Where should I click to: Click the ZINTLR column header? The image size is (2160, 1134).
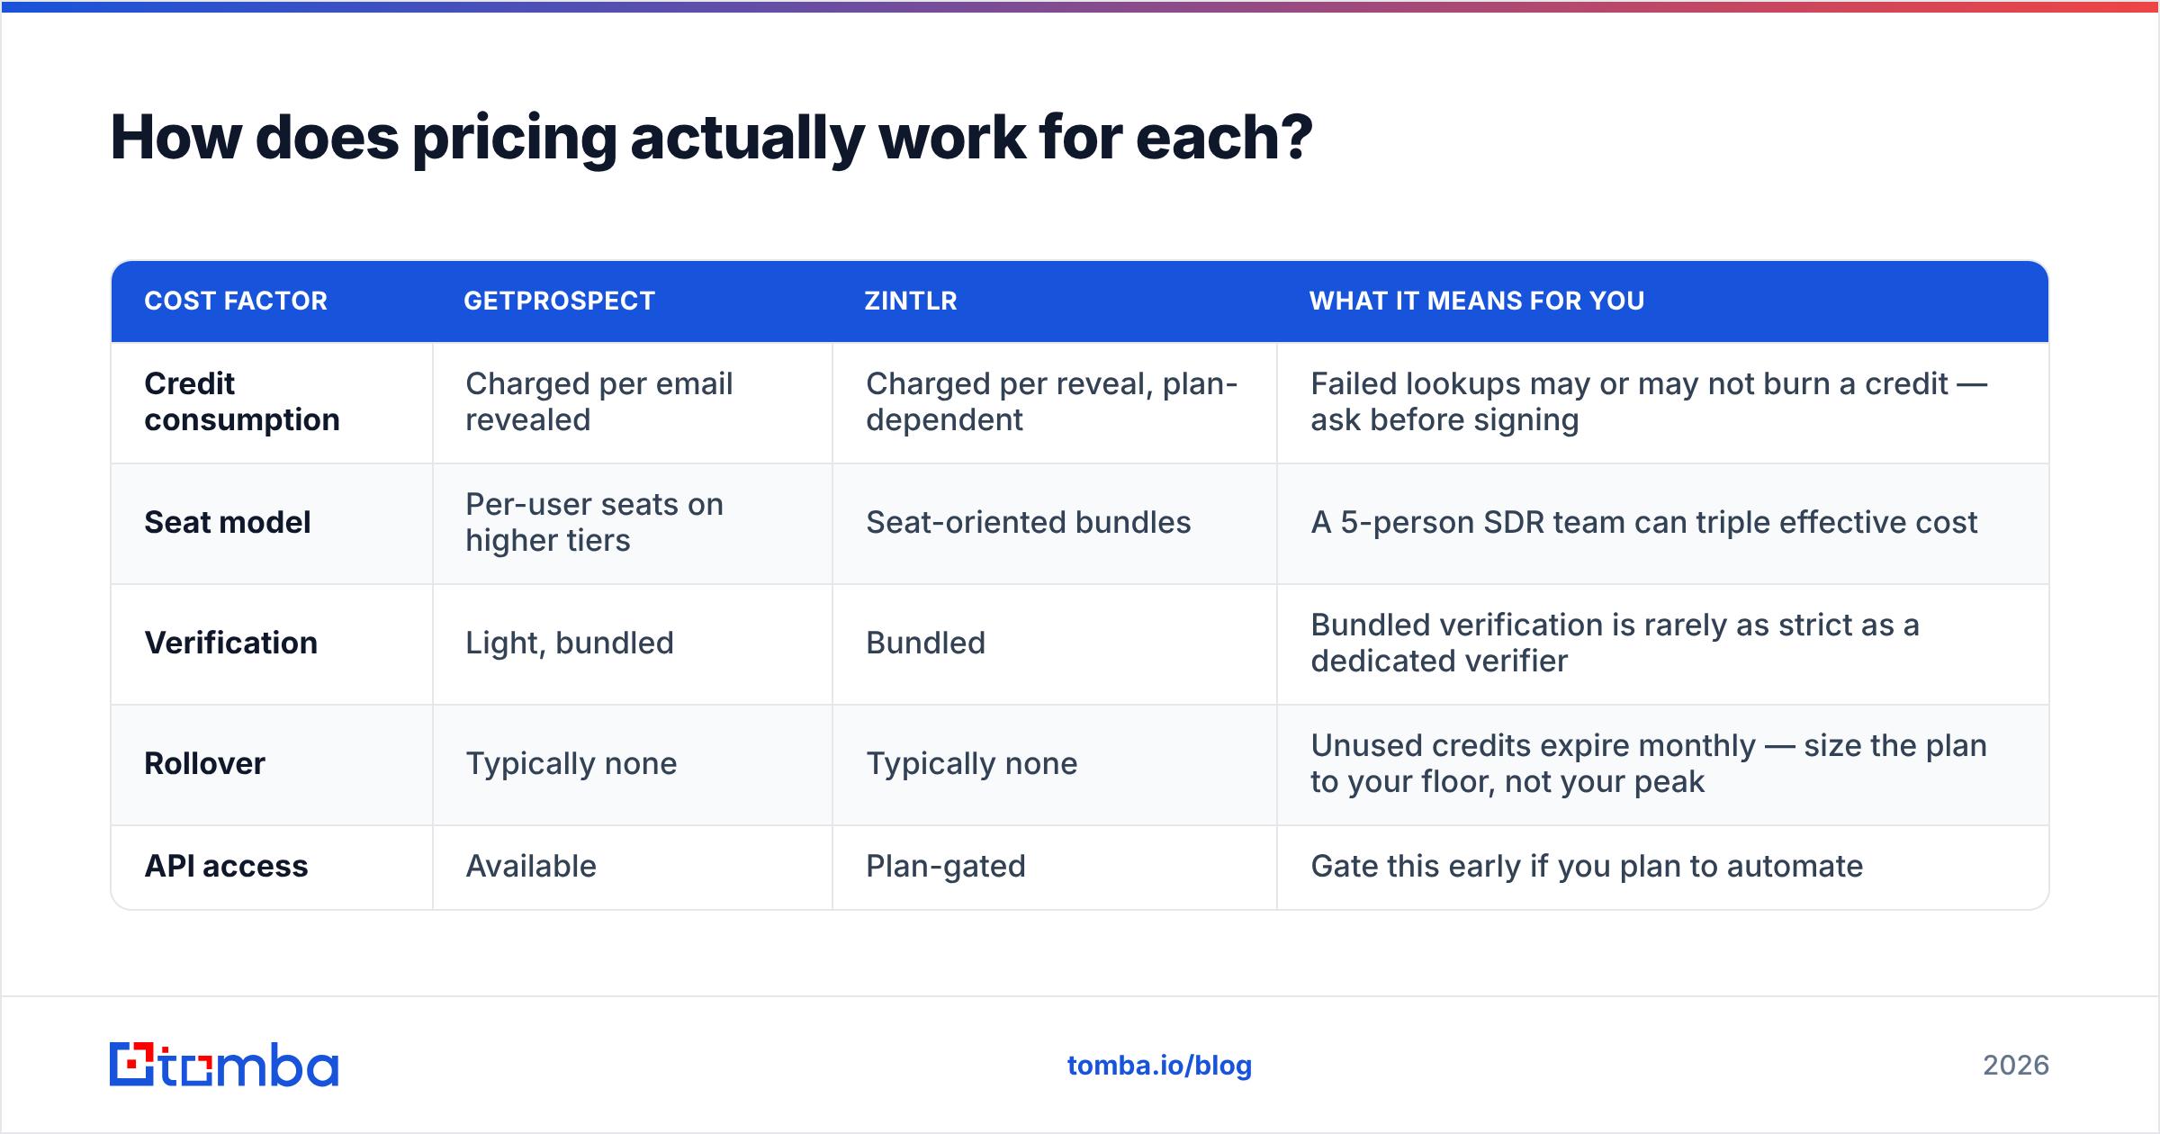click(x=911, y=301)
